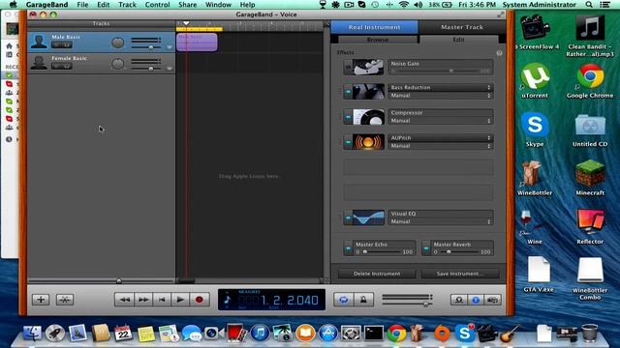
Task: Toggle the Master Reverb send
Action: click(x=426, y=248)
